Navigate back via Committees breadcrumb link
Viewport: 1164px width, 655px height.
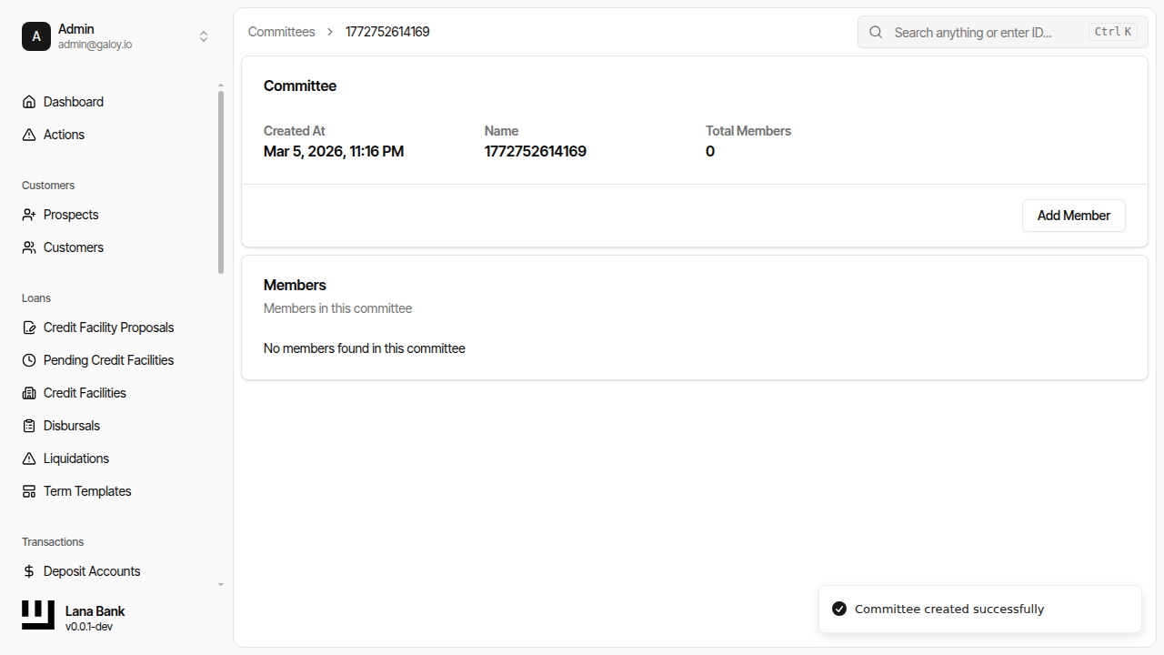pos(281,32)
